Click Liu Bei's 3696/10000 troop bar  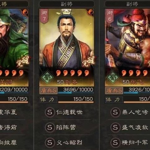tap(76, 90)
